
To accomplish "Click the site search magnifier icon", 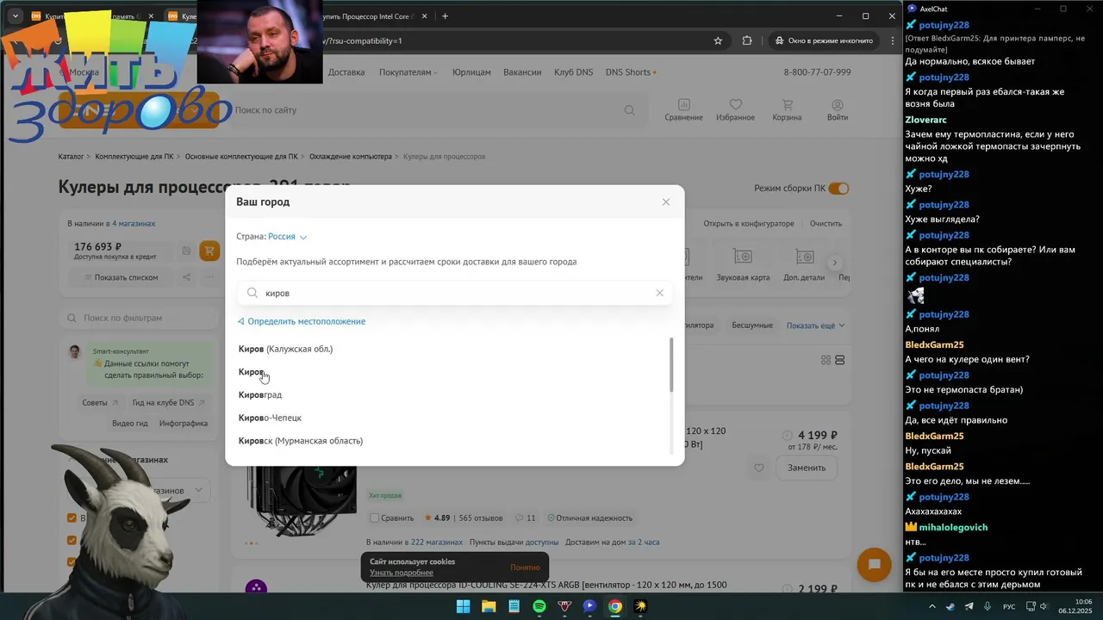I will [x=630, y=110].
